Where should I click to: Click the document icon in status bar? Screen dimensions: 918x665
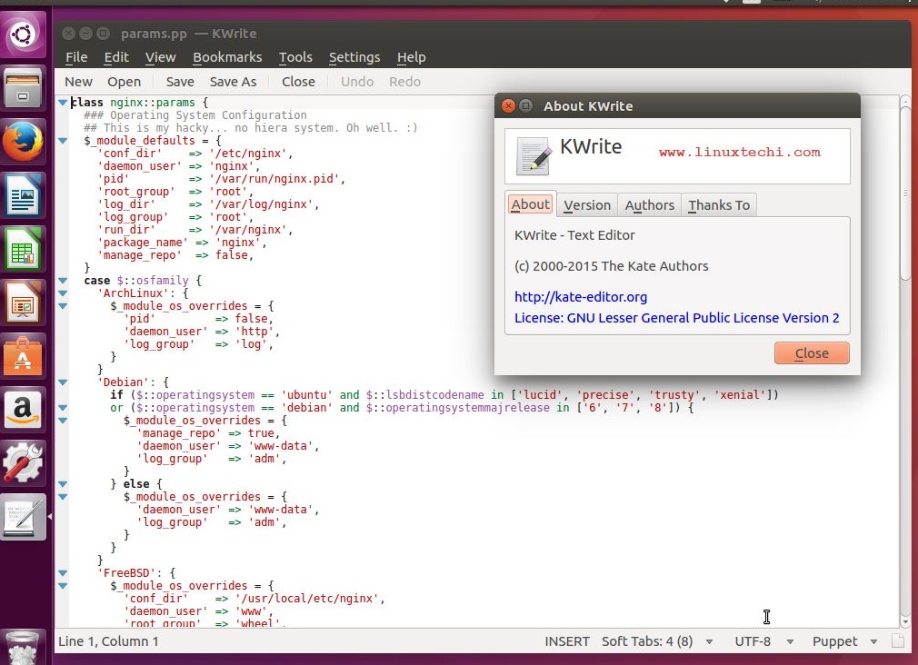tap(897, 641)
